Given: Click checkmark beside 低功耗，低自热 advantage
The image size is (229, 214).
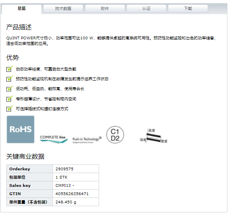Looking at the screenshot, I should point(9,89).
